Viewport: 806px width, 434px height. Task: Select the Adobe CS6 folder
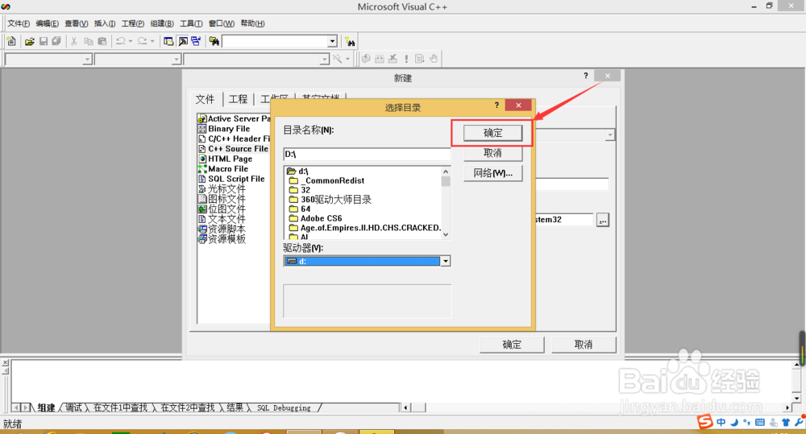[x=321, y=218]
